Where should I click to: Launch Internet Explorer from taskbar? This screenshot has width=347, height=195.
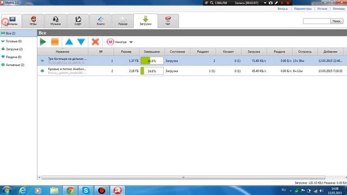[23, 190]
